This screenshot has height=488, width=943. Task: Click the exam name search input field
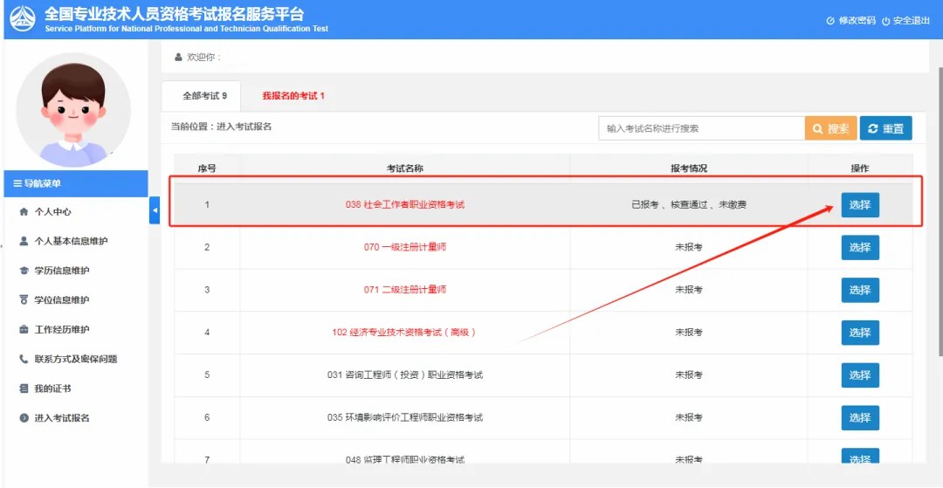(701, 128)
